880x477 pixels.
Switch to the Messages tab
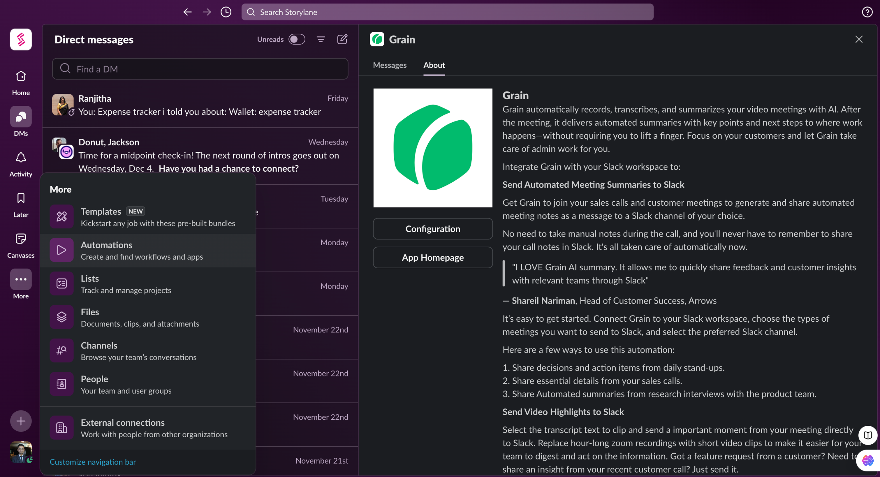pos(389,65)
